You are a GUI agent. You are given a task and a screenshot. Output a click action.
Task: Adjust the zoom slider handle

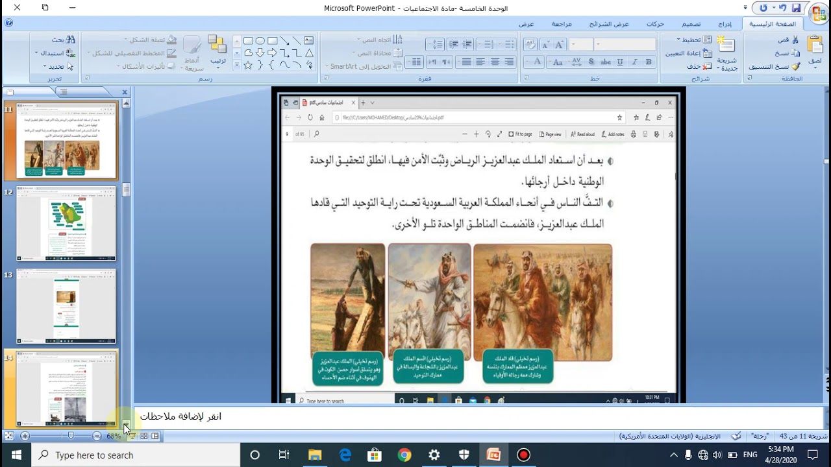[x=71, y=436]
